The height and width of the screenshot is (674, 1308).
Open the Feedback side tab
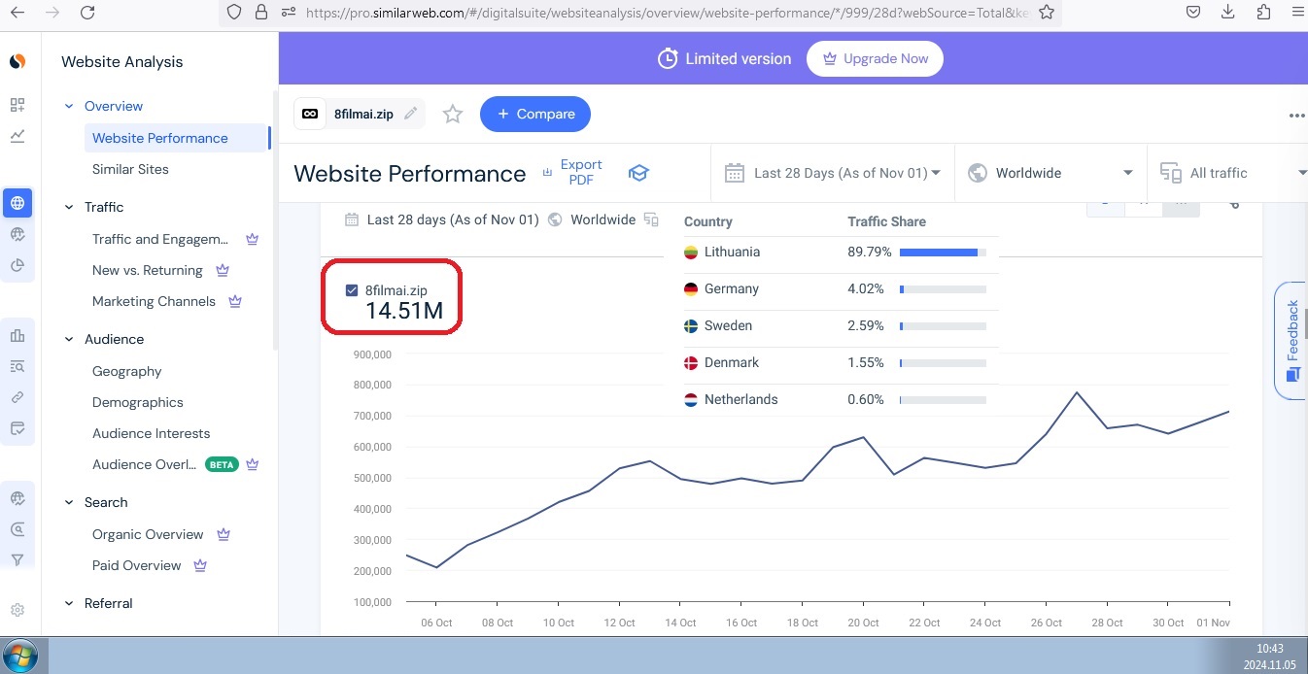click(x=1291, y=340)
